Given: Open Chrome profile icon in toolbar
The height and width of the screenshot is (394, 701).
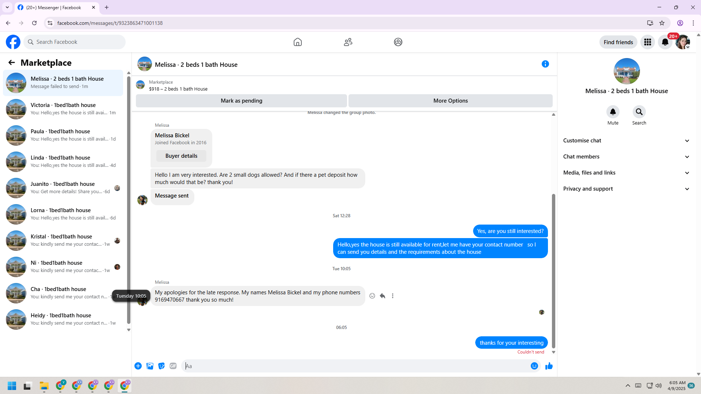Looking at the screenshot, I should tap(680, 23).
